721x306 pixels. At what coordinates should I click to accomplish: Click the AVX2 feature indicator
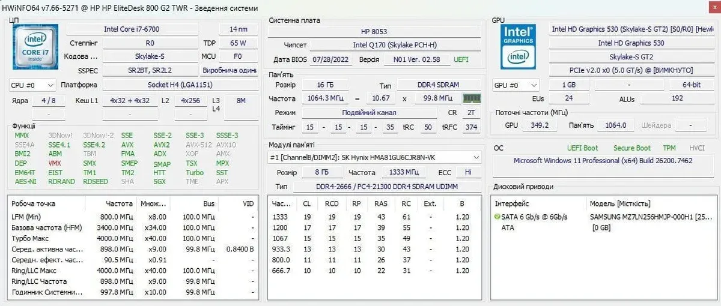(161, 145)
